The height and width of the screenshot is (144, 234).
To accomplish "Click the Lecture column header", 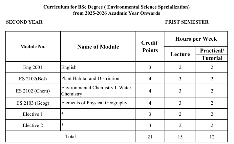I will point(180,54).
